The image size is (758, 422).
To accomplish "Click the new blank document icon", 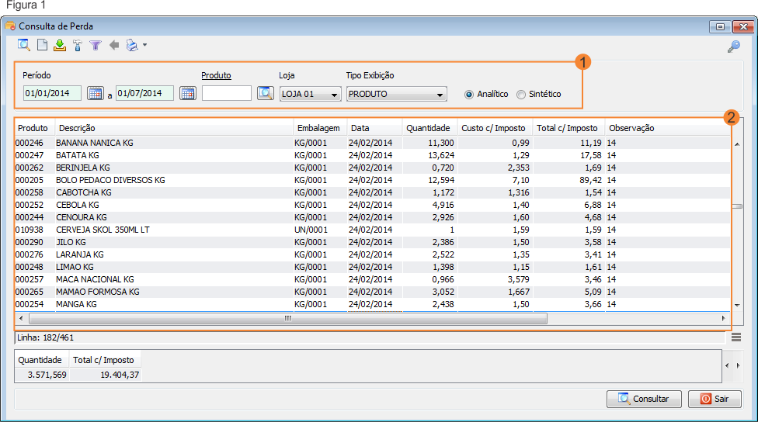I will [x=43, y=46].
